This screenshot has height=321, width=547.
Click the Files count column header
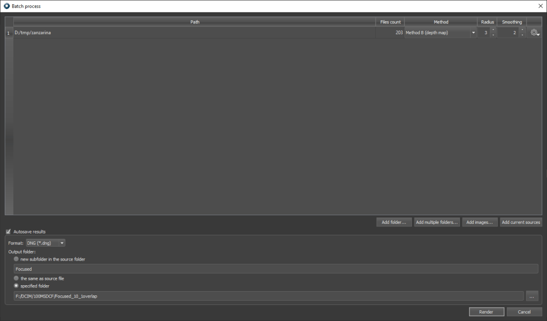point(390,22)
